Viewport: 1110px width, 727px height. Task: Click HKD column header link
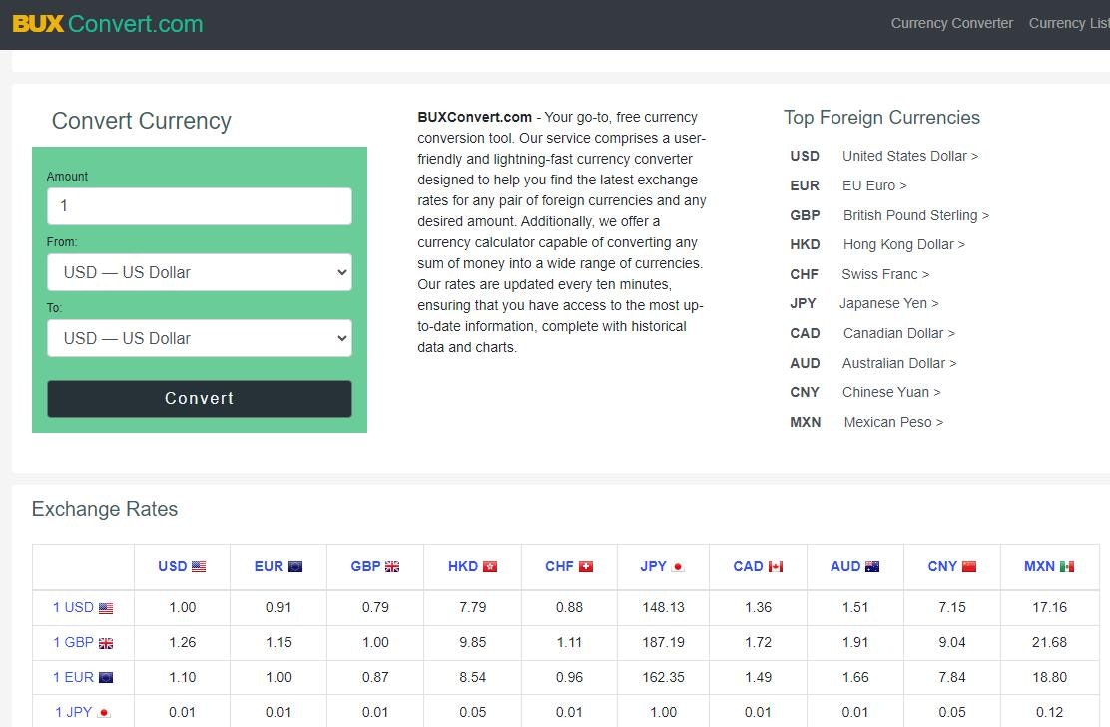point(463,566)
